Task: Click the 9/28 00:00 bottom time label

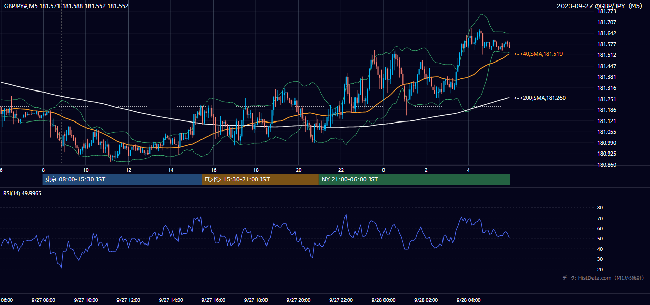Action: pyautogui.click(x=383, y=300)
